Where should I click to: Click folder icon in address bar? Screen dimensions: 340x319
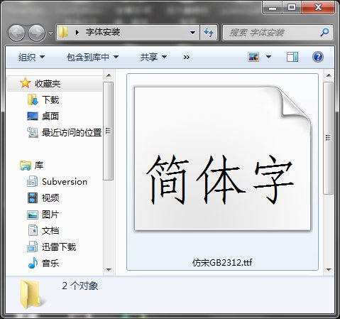tap(63, 32)
